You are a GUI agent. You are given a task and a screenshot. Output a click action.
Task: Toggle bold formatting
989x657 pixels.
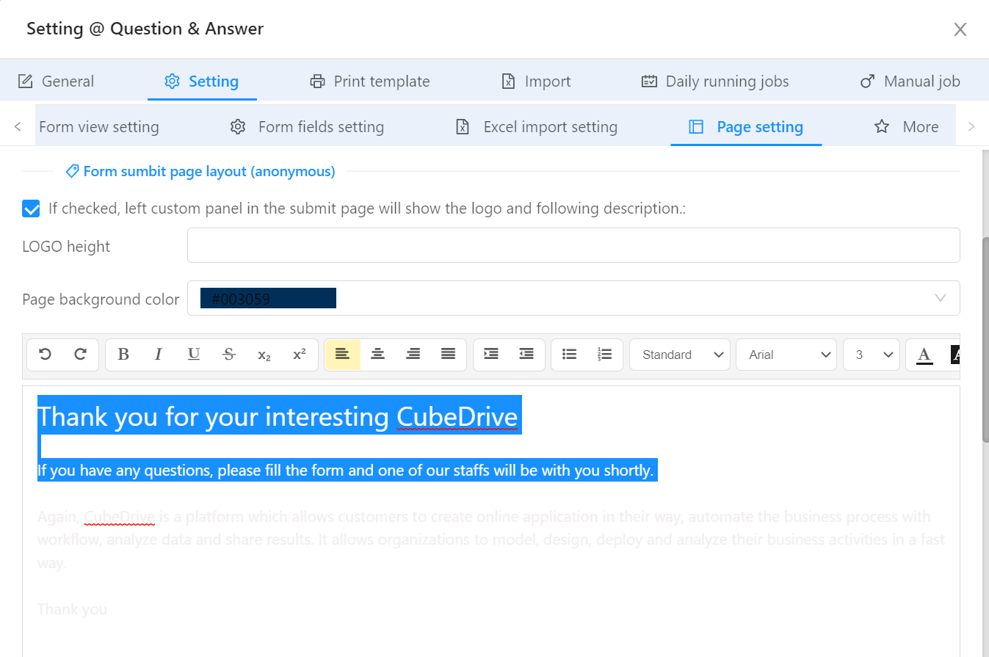[x=123, y=355]
